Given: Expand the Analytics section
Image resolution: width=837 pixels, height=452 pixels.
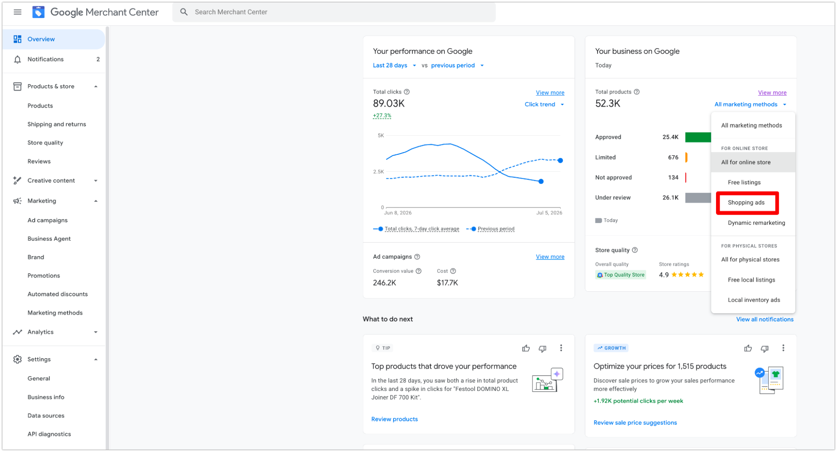Looking at the screenshot, I should [x=96, y=332].
